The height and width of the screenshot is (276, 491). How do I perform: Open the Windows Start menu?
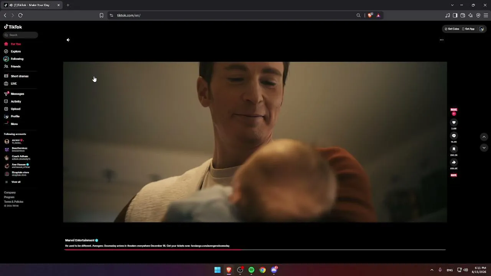[217, 270]
